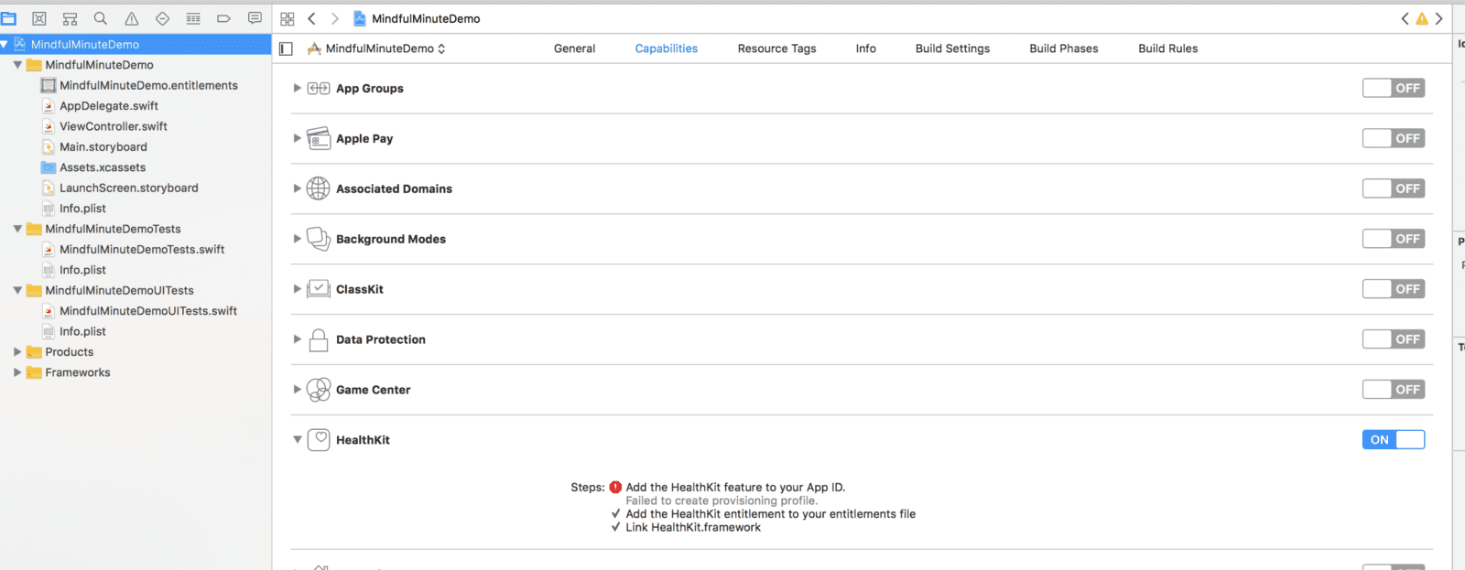1465x570 pixels.
Task: Open the Find navigator search icon
Action: [x=101, y=18]
